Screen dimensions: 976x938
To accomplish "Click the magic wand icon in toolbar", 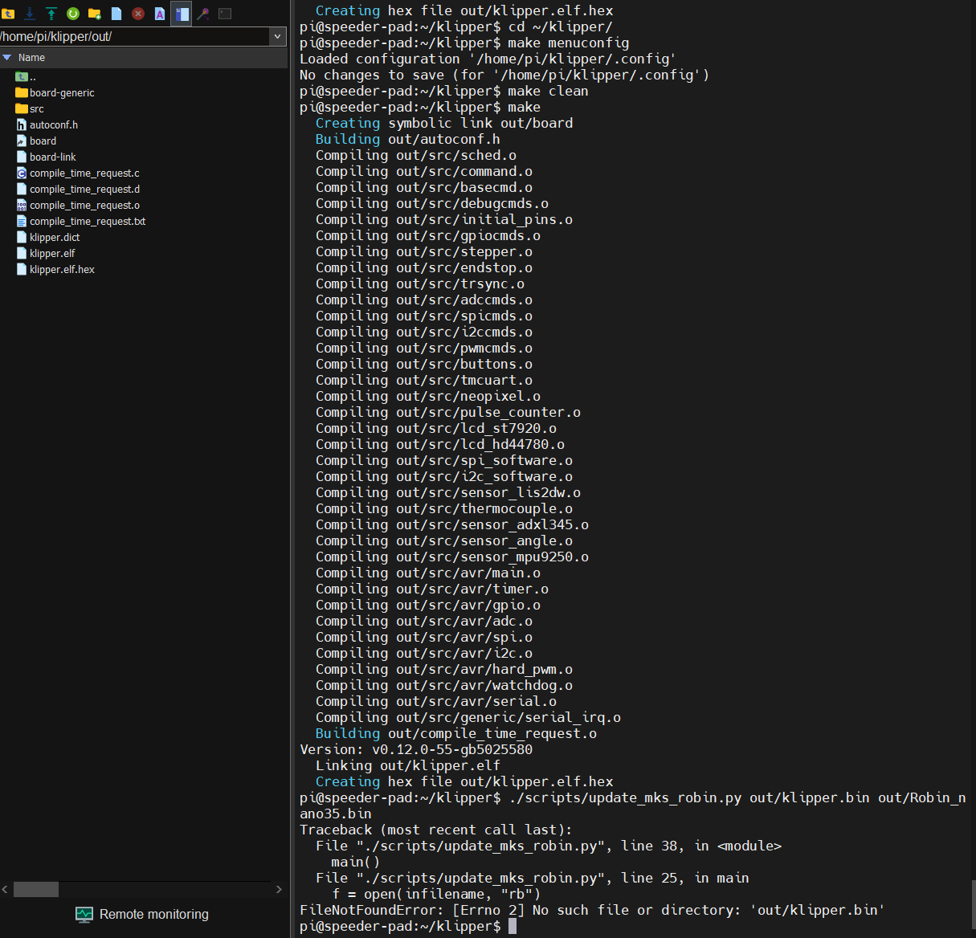I will point(203,14).
